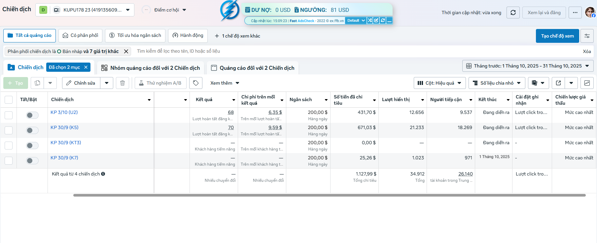Toggle the KP 30/9 (K5) campaign switch
Viewport: 597px width, 243px height.
click(32, 130)
